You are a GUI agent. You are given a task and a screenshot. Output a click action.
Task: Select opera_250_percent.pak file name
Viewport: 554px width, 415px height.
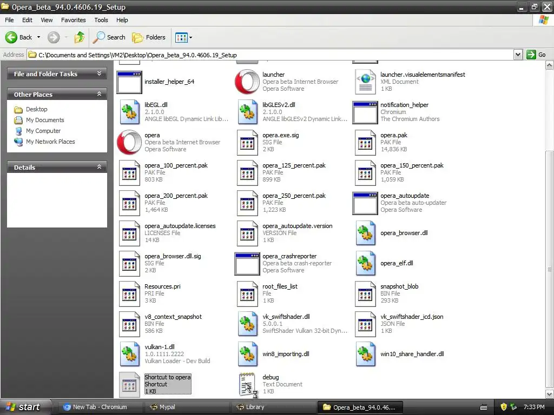(294, 196)
